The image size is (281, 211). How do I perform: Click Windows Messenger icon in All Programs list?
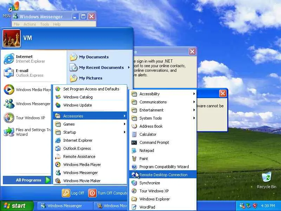pyautogui.click(x=58, y=173)
